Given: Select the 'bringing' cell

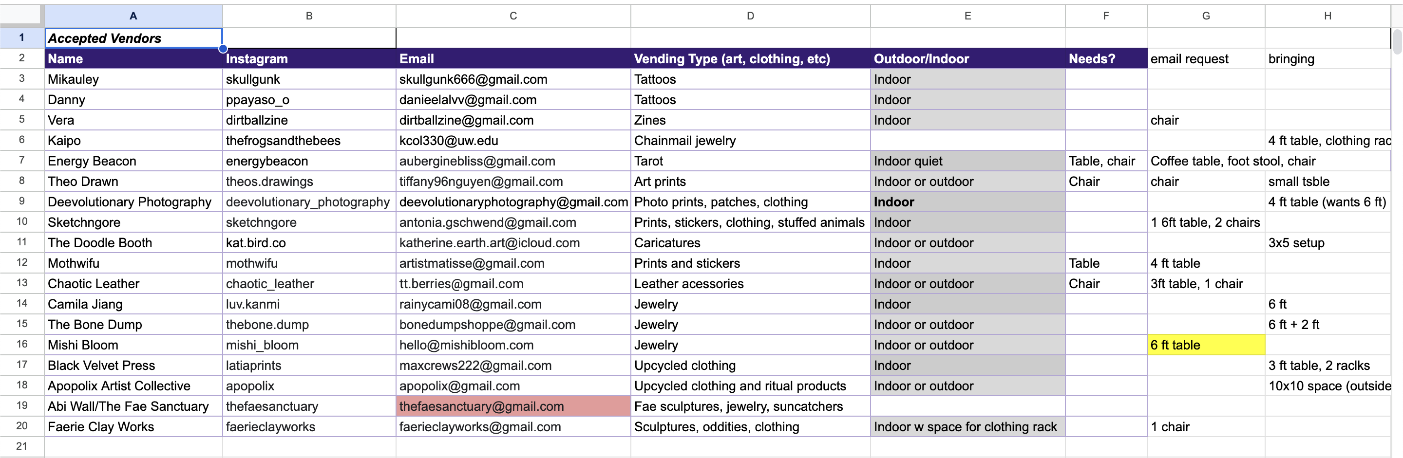Looking at the screenshot, I should 1328,58.
